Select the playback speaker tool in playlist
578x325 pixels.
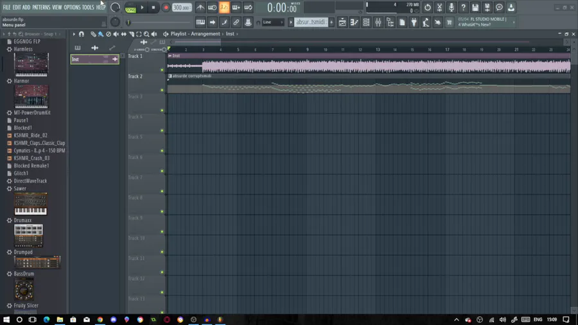(154, 34)
